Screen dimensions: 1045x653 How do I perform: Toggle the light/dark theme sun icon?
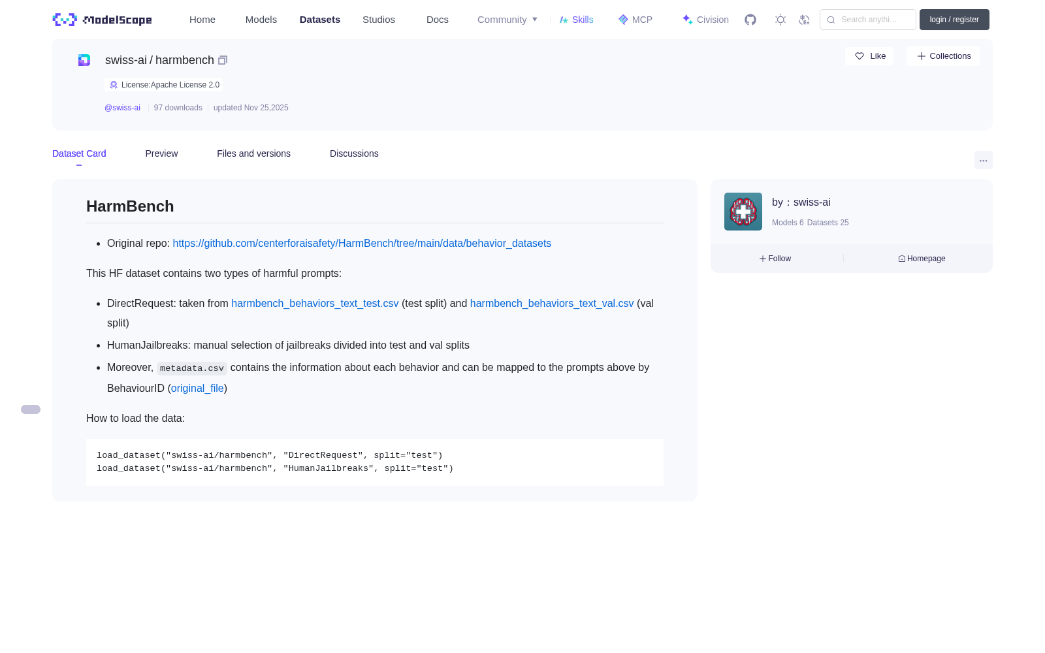coord(780,20)
